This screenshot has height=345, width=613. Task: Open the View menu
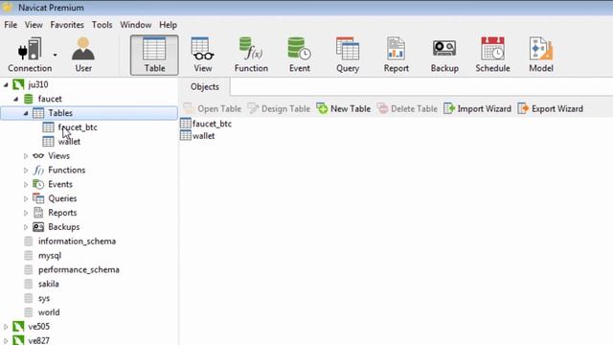pos(34,25)
